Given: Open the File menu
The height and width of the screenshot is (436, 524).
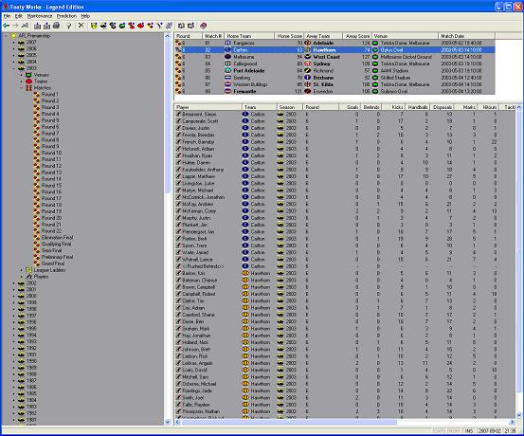Looking at the screenshot, I should click(x=7, y=16).
